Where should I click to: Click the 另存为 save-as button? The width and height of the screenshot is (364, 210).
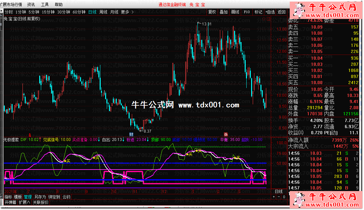(40, 197)
